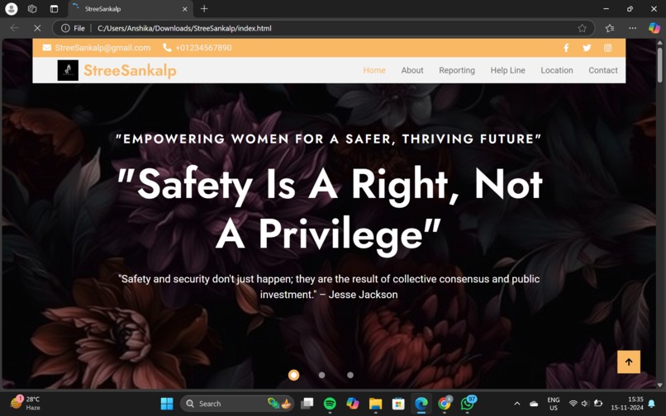Close the StreeSankalp browser tab
Screen dimensions: 666x416
pos(185,9)
